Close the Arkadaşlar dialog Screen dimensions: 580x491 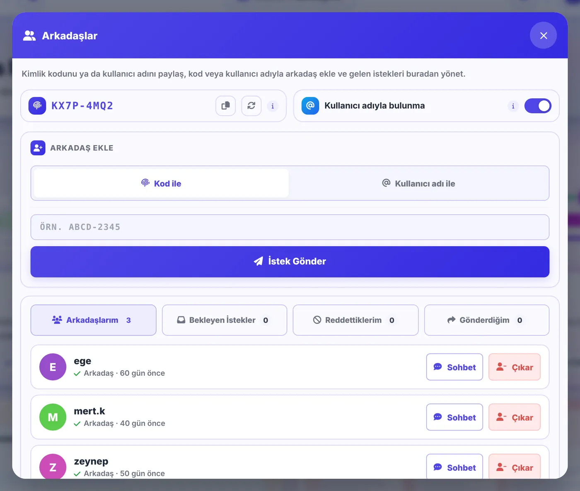click(x=543, y=36)
